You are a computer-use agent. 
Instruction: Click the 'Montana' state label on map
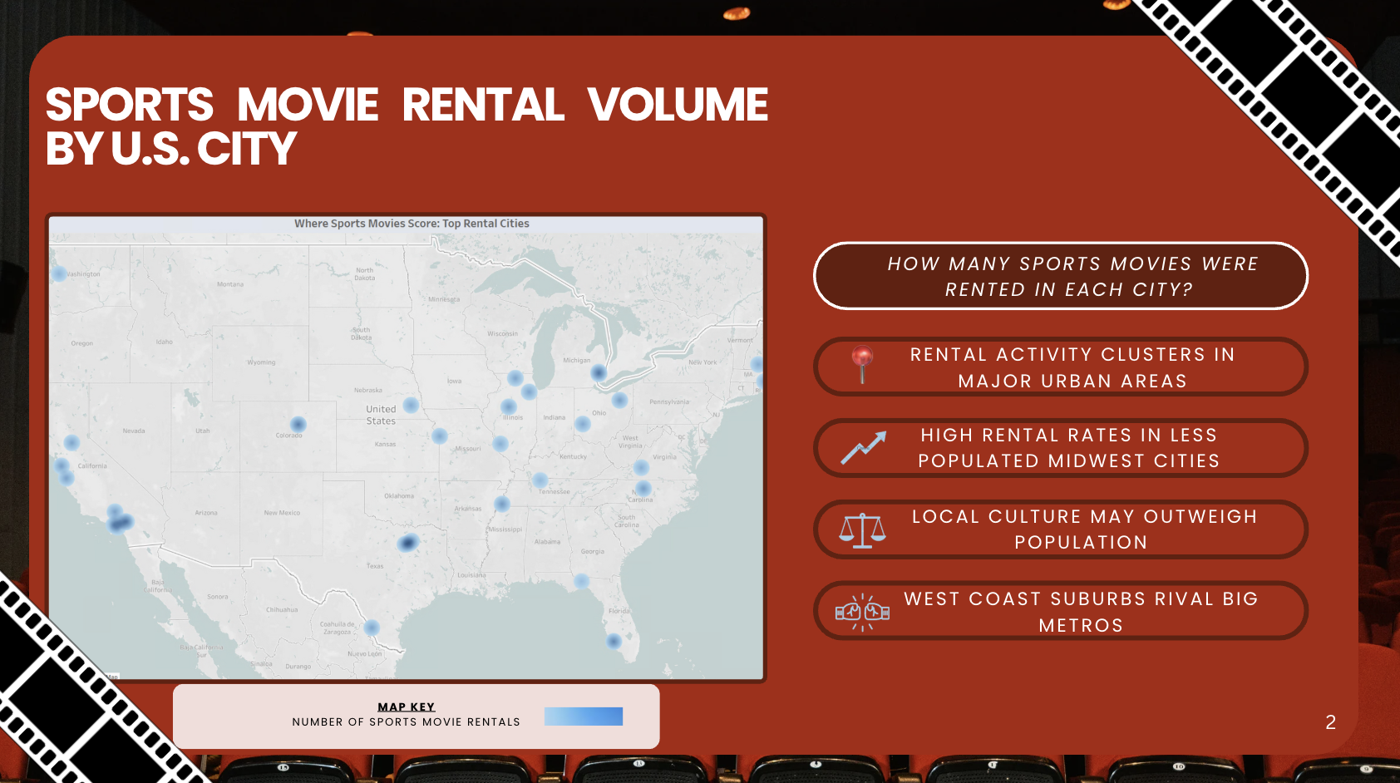[230, 284]
